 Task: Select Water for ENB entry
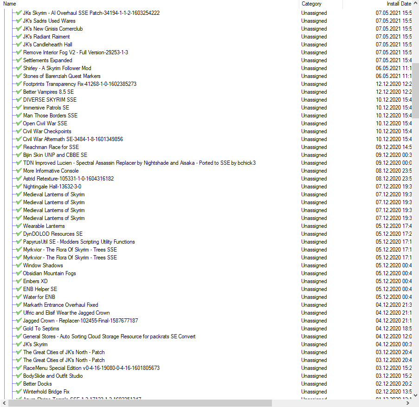coord(39,297)
